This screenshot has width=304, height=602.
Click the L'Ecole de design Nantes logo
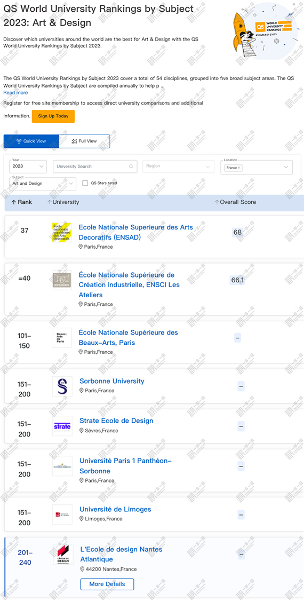pyautogui.click(x=63, y=555)
